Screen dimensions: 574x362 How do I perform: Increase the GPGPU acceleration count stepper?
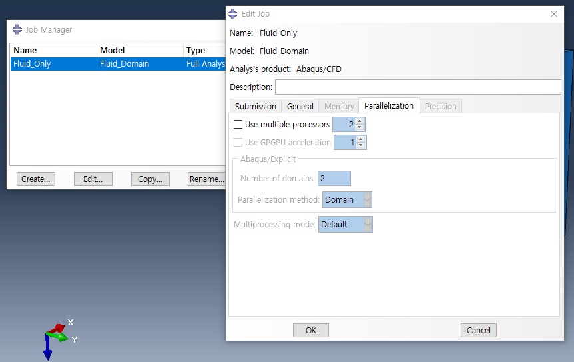click(x=361, y=139)
